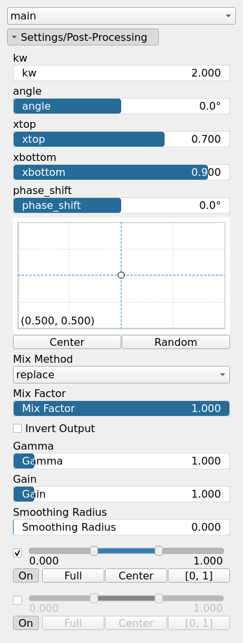Click the angle slider bar
This screenshot has width=243, height=643.
click(x=121, y=106)
